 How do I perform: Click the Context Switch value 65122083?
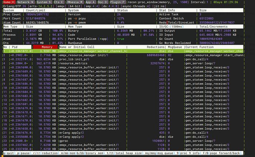pyautogui.click(x=206, y=18)
